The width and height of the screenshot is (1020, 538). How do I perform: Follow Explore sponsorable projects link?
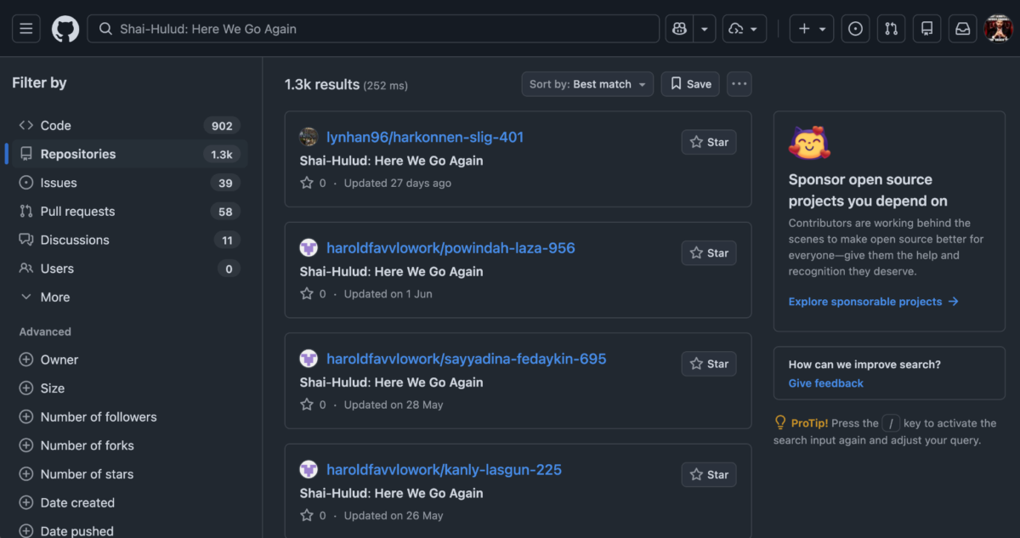(x=873, y=302)
